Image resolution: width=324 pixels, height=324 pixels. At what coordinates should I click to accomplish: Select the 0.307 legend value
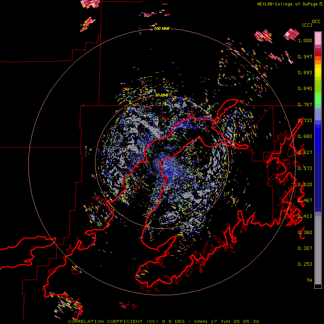point(305,248)
